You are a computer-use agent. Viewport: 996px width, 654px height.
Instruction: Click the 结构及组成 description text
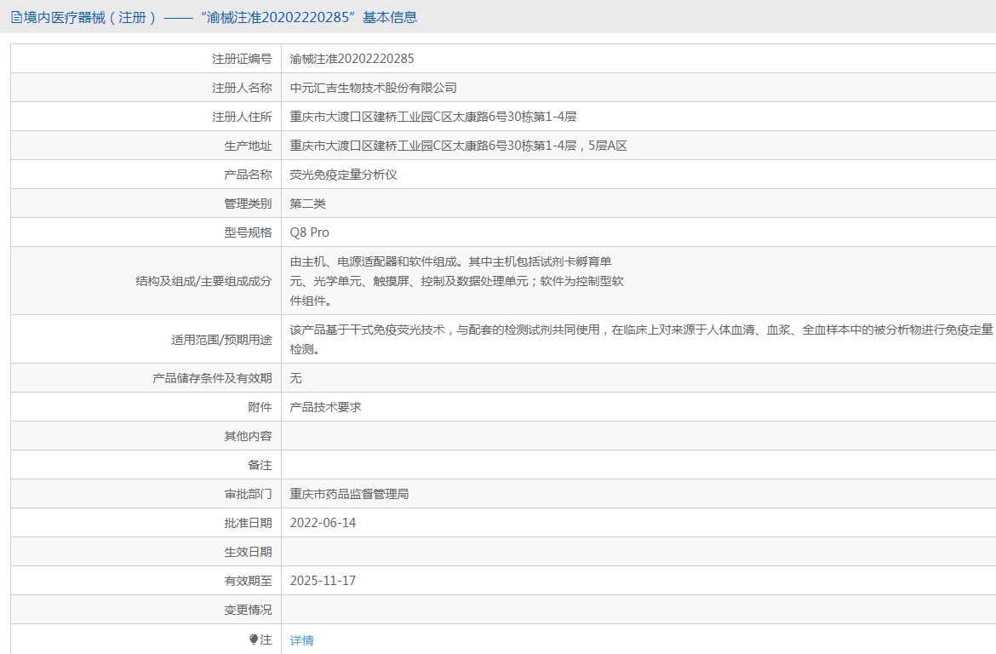point(456,281)
